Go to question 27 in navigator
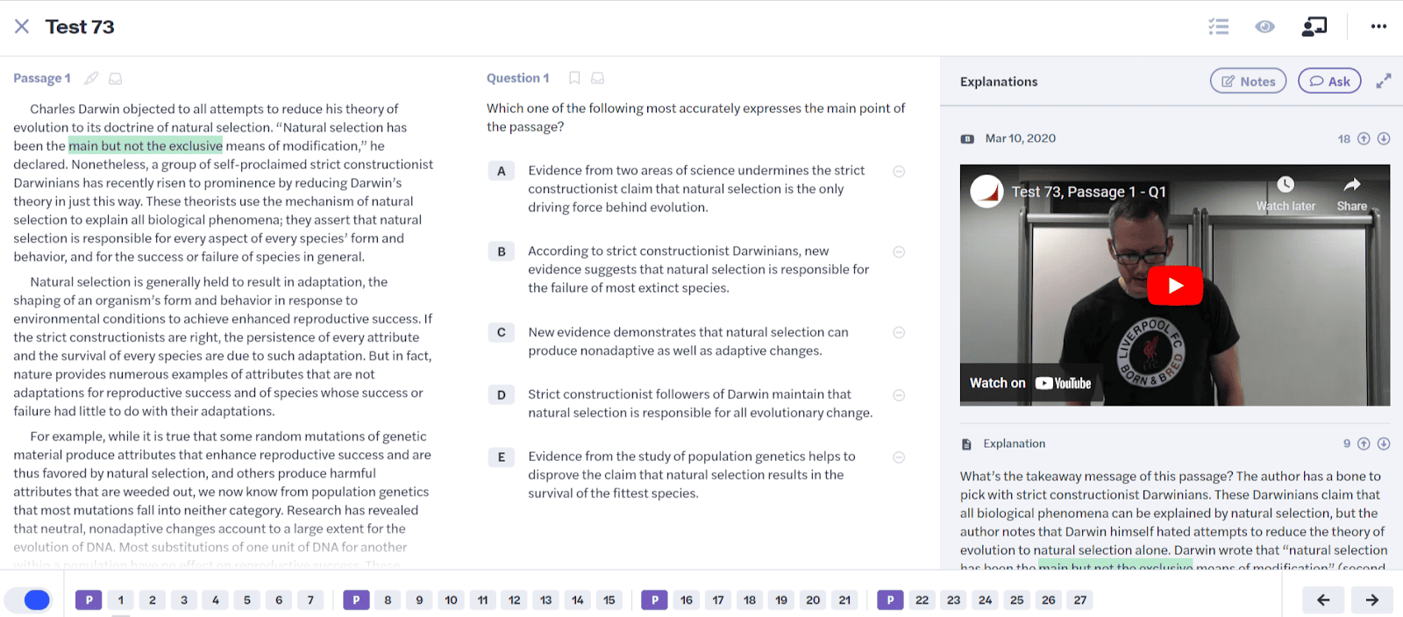The width and height of the screenshot is (1403, 617). (1080, 600)
